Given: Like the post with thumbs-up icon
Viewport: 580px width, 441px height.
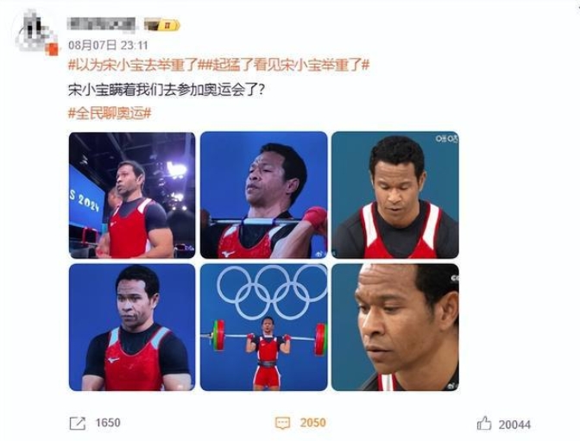Looking at the screenshot, I should pyautogui.click(x=484, y=423).
